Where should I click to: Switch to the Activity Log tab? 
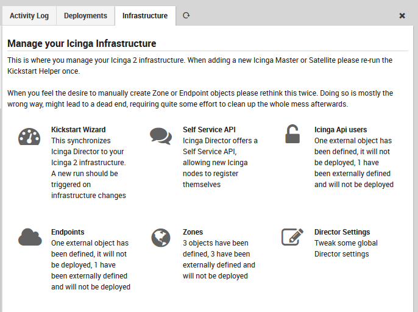(29, 16)
